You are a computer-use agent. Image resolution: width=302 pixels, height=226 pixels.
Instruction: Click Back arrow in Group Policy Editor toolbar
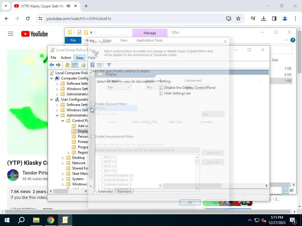pos(52,65)
